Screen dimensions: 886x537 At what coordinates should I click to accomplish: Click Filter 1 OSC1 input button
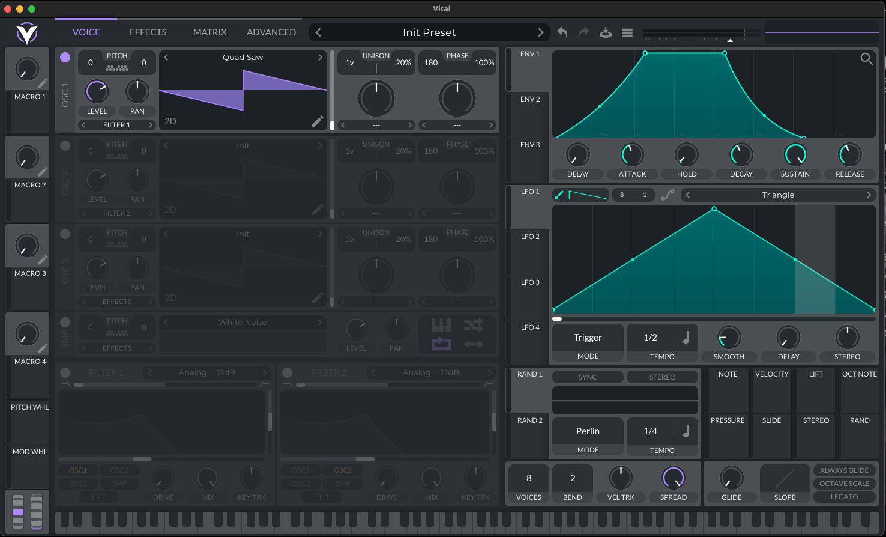click(78, 470)
